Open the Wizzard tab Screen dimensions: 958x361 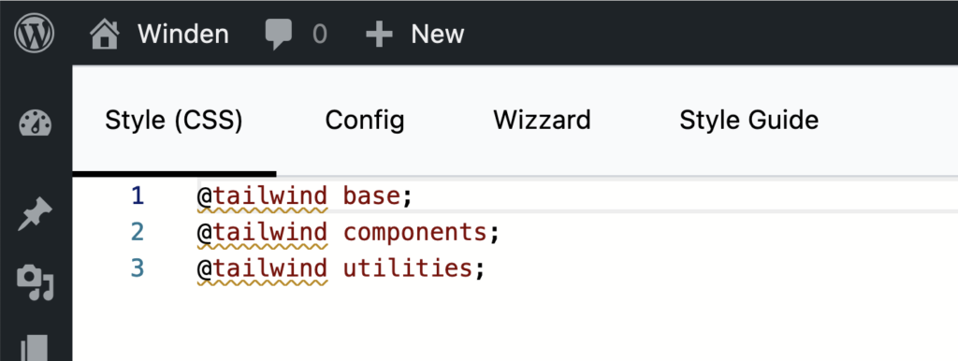point(543,121)
